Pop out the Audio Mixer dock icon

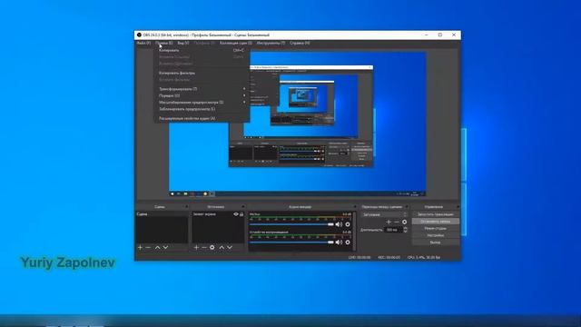pyautogui.click(x=355, y=207)
